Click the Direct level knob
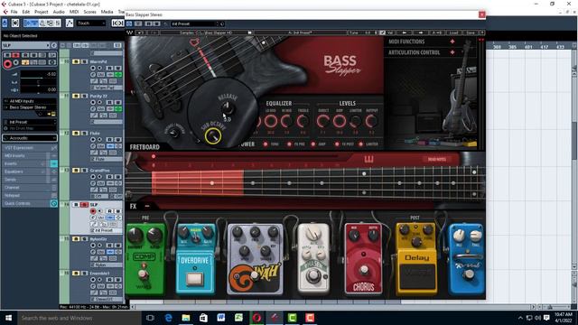This screenshot has height=325, width=578. pyautogui.click(x=323, y=121)
